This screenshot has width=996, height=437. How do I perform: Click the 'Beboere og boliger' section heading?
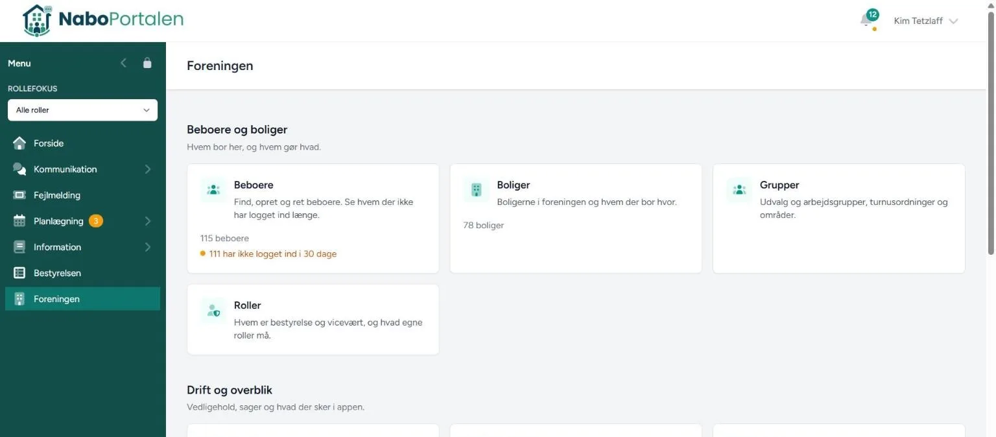[237, 130]
